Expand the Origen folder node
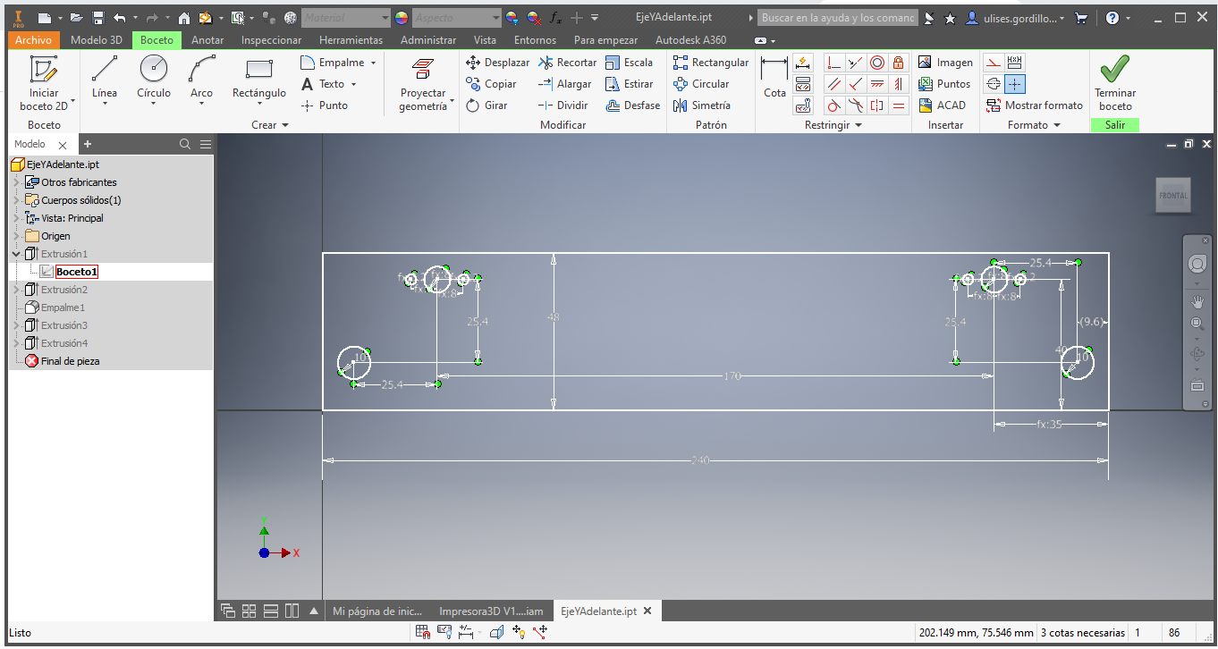Viewport: 1218px width, 649px height. click(x=16, y=236)
